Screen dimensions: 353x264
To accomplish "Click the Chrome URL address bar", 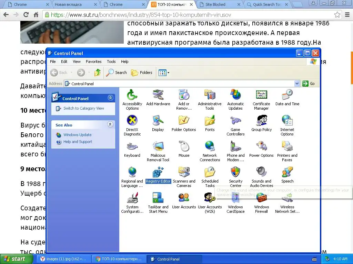I will pyautogui.click(x=189, y=15).
